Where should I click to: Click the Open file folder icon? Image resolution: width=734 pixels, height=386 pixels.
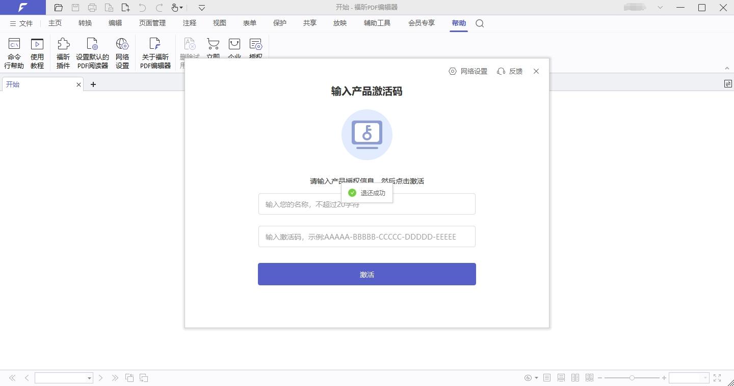(59, 8)
